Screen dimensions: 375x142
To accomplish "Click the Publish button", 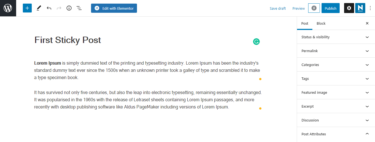I will click(x=331, y=8).
